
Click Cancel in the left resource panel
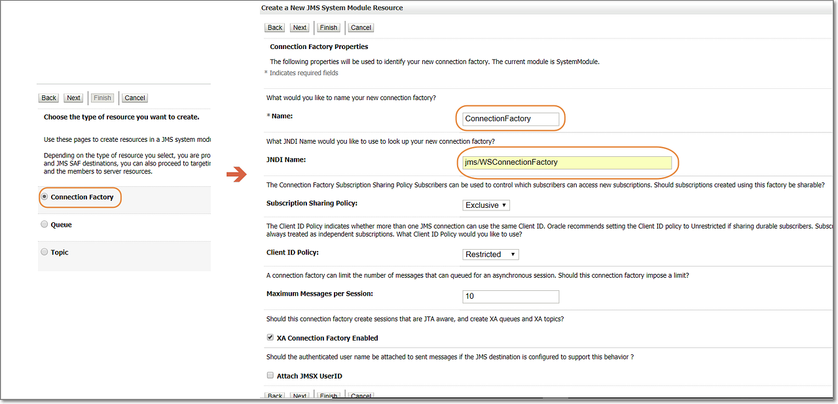click(134, 97)
